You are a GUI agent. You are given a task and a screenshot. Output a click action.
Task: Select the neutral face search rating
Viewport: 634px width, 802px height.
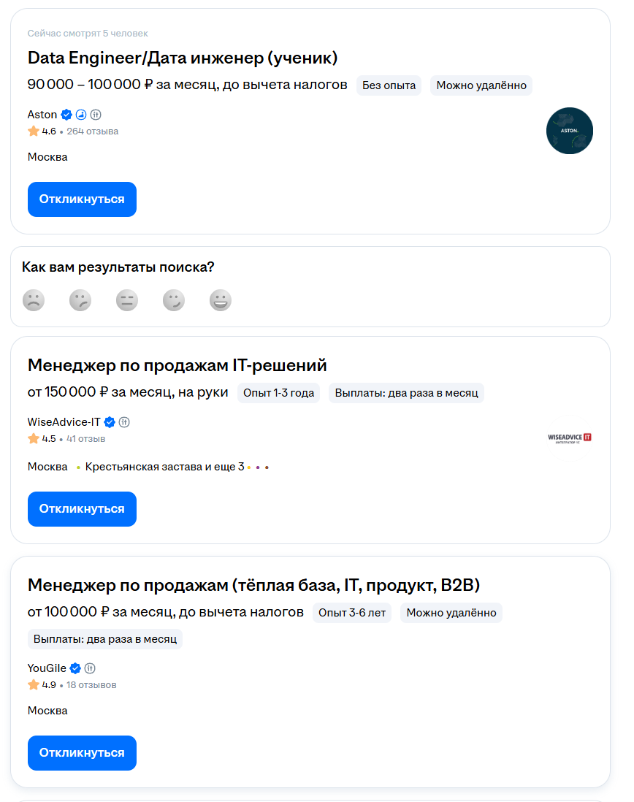point(127,300)
